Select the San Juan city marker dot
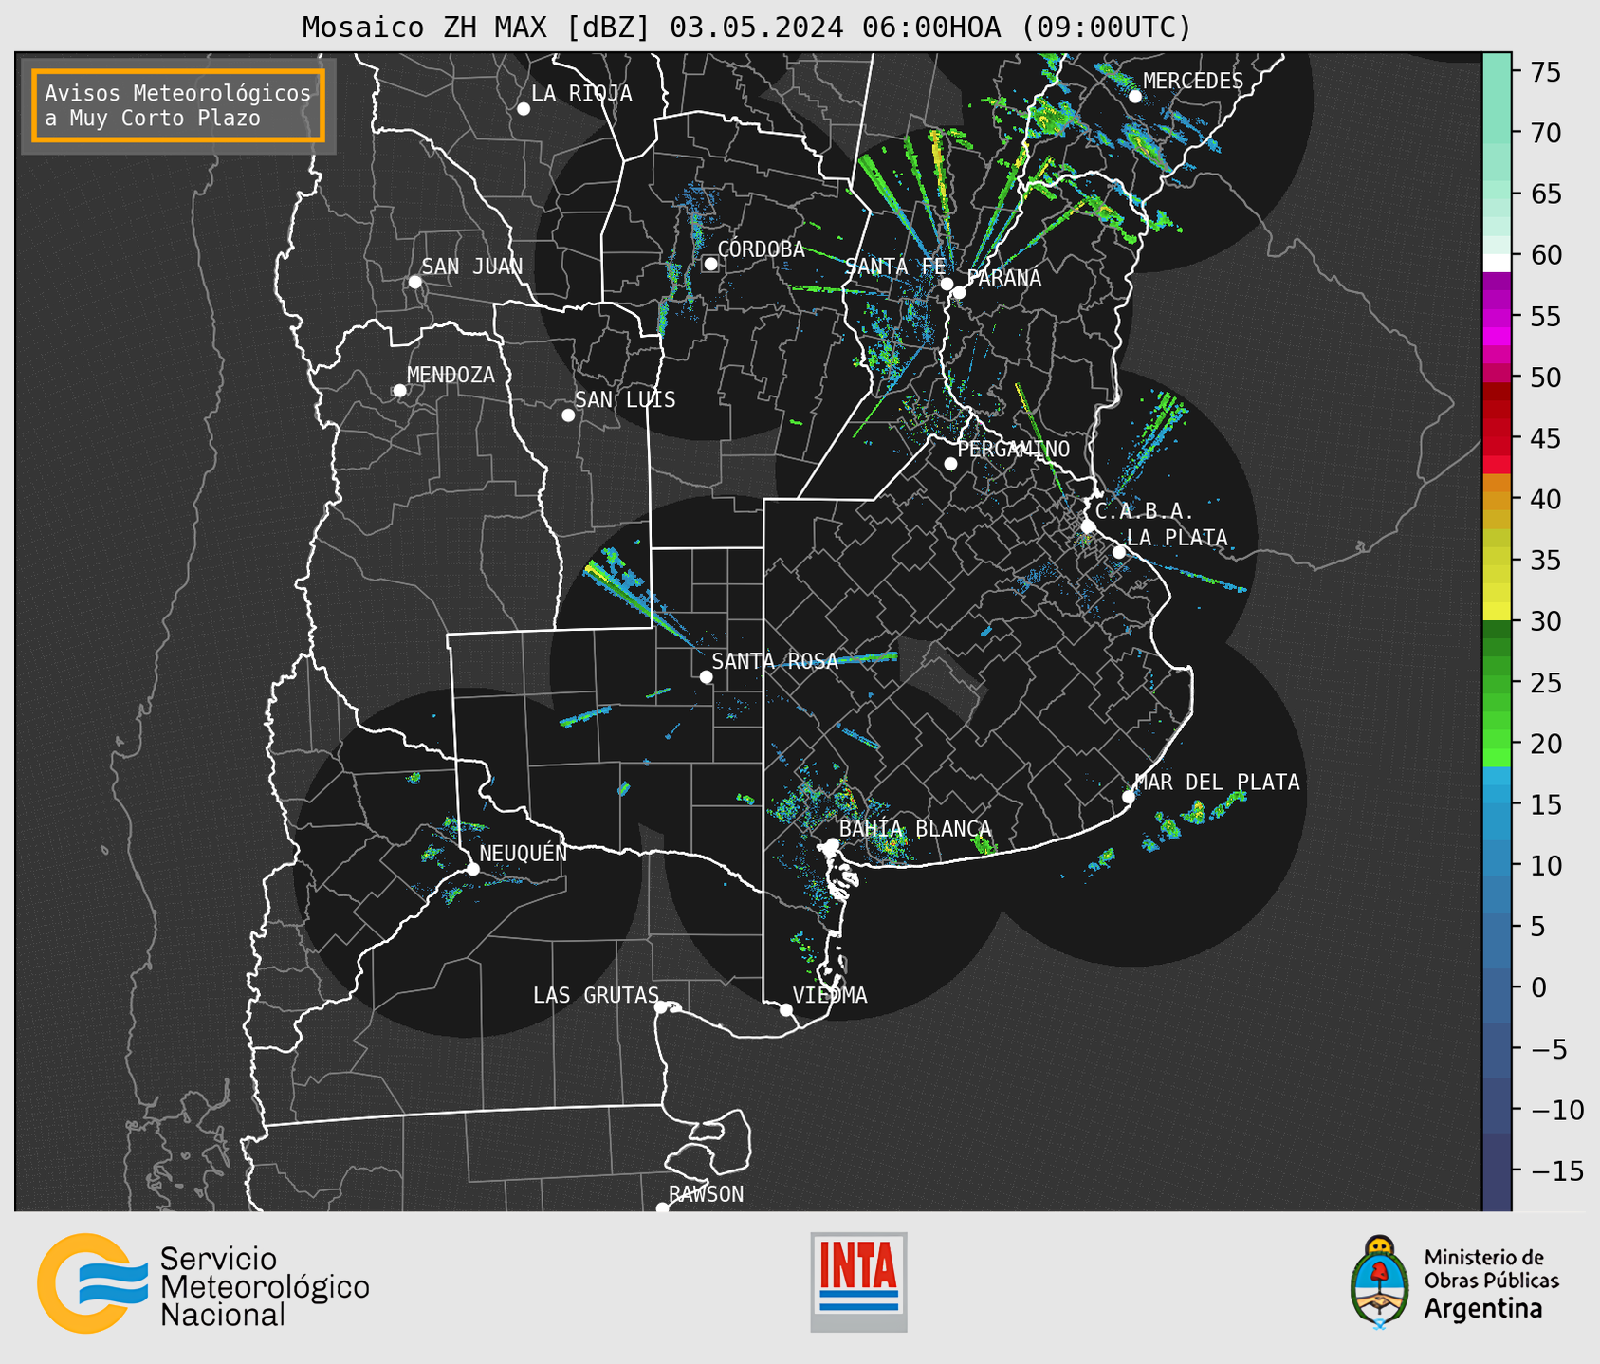 [414, 282]
